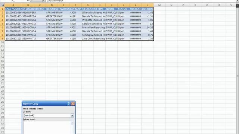Click case number cell 101000881465

point(13,16)
